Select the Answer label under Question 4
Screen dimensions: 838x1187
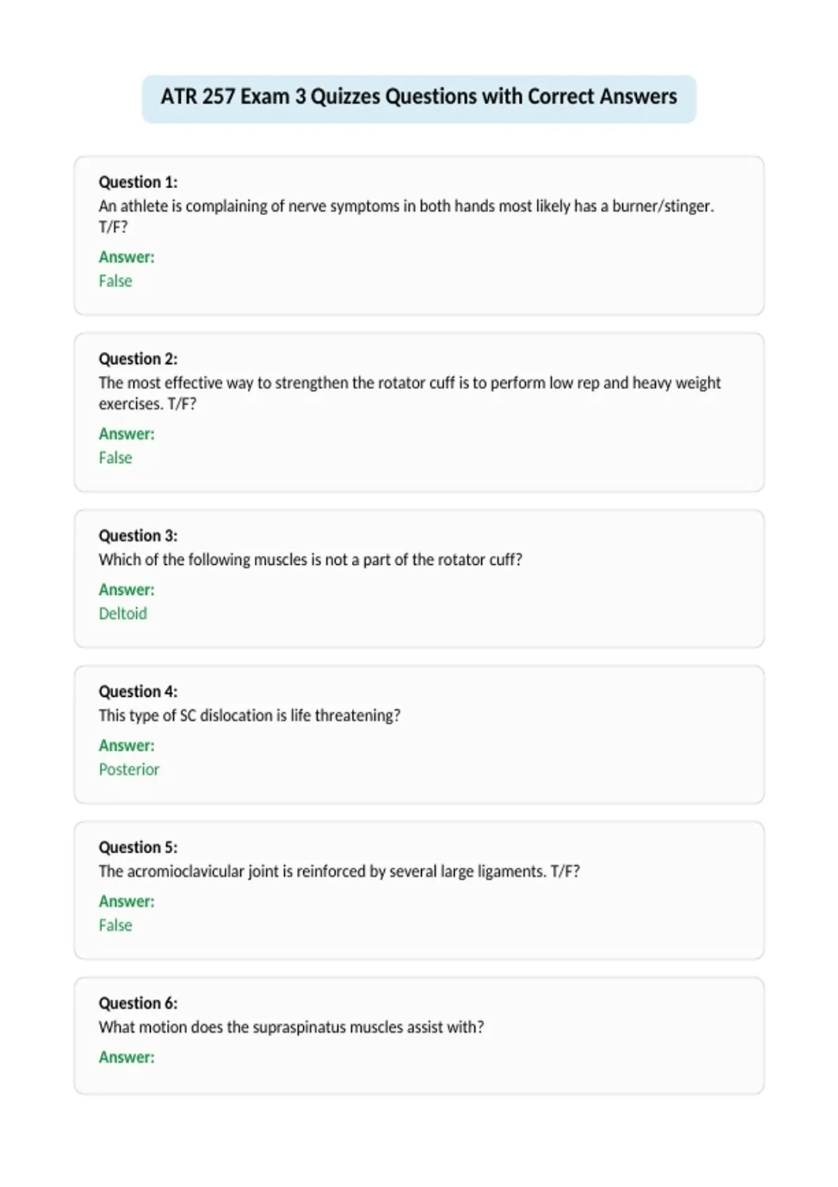[x=126, y=746]
